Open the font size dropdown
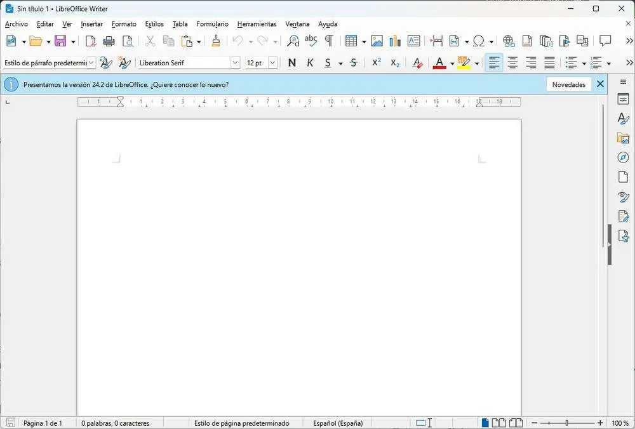This screenshot has width=635, height=429. [x=272, y=63]
